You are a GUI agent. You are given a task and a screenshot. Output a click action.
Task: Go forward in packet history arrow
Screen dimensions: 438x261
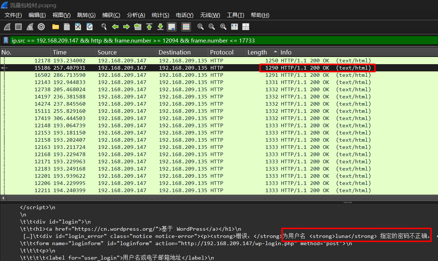pyautogui.click(x=126, y=27)
